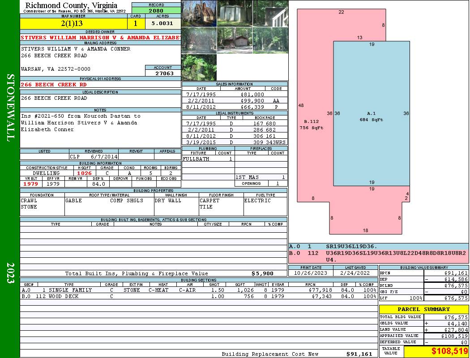Open the brown shed in woods photo
Viewport: 470px width, 358px height.
click(235, 40)
